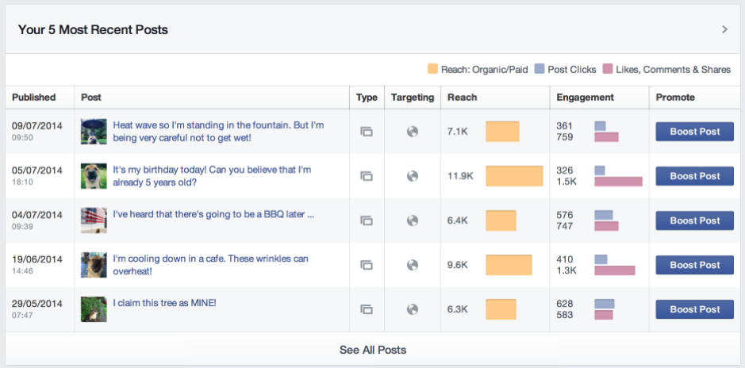Image resolution: width=745 pixels, height=368 pixels.
Task: Boost the heat wave fountain post
Action: pyautogui.click(x=695, y=132)
